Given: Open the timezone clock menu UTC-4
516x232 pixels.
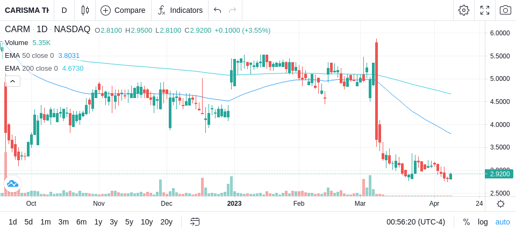Looking at the screenshot, I should click(415, 222).
